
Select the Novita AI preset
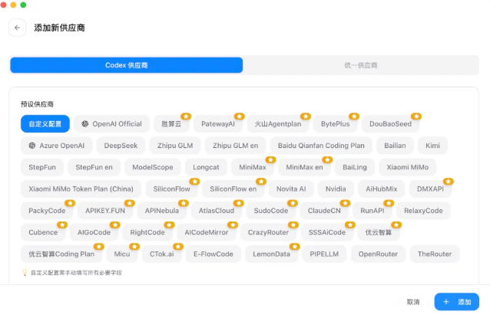291,189
